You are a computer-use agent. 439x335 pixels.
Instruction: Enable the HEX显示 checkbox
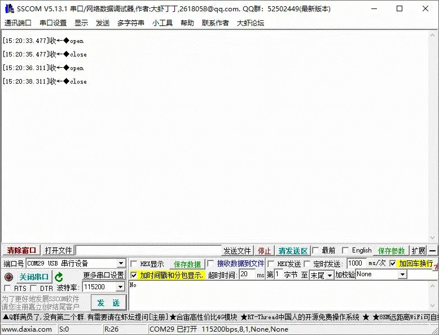pos(134,264)
